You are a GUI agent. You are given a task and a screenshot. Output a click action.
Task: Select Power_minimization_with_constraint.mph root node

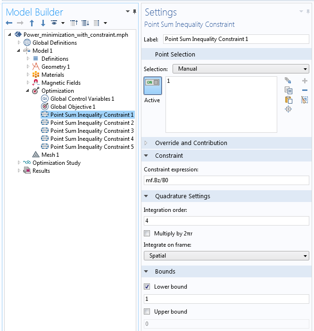76,35
